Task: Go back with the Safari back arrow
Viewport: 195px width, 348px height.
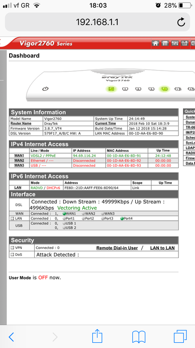Action: pyautogui.click(x=11, y=337)
